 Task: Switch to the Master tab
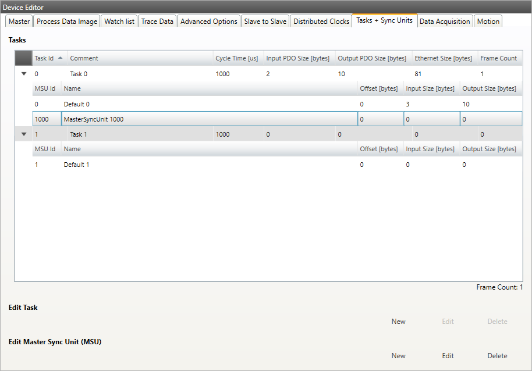click(x=19, y=22)
